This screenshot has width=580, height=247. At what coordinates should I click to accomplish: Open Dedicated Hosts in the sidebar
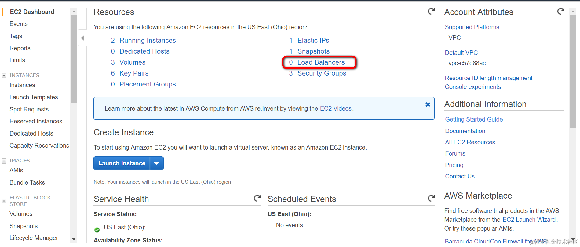coord(31,133)
